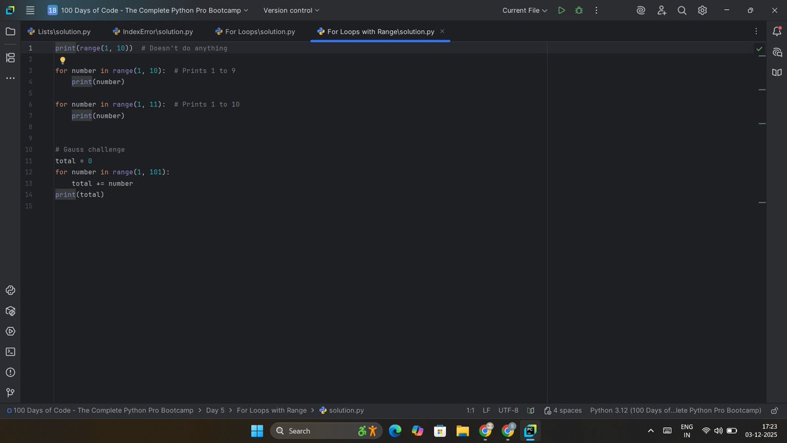Open the Python Packages tool window
Viewport: 787px width, 443px height.
coord(10,310)
